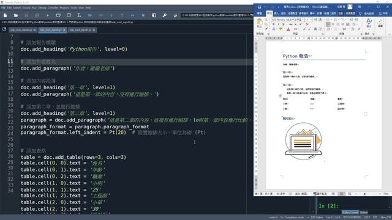This screenshot has width=392, height=220.
Task: Click the zoom in plus button in Word
Action: click(x=380, y=194)
